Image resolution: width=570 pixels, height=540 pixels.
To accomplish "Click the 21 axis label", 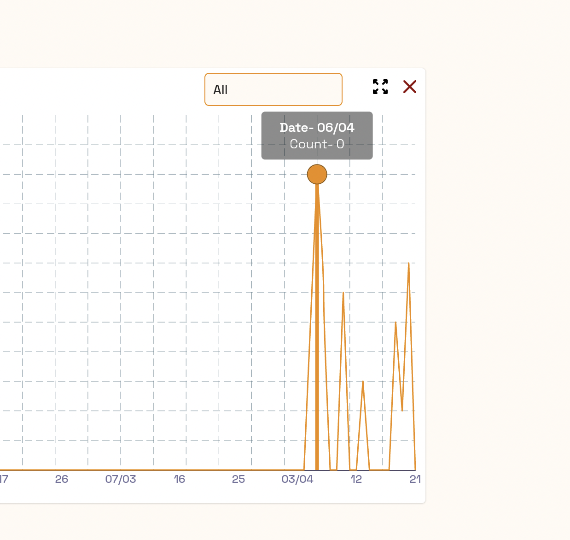I will coord(415,479).
